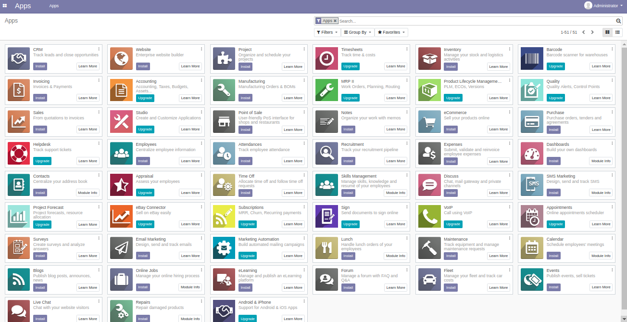Open the Barcode card options menu

click(612, 49)
